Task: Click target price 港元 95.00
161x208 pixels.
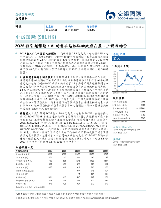Action: [x=72, y=30]
